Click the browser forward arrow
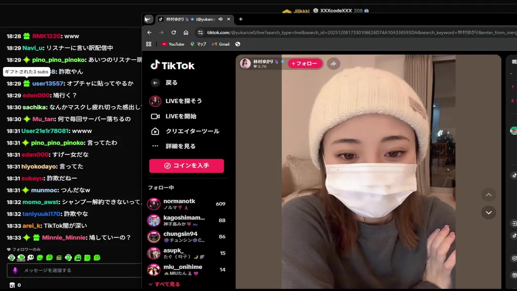This screenshot has width=517, height=291. tap(162, 32)
